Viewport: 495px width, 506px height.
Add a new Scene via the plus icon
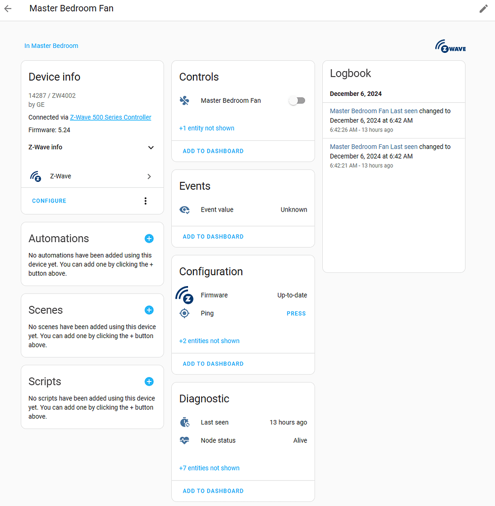(149, 310)
